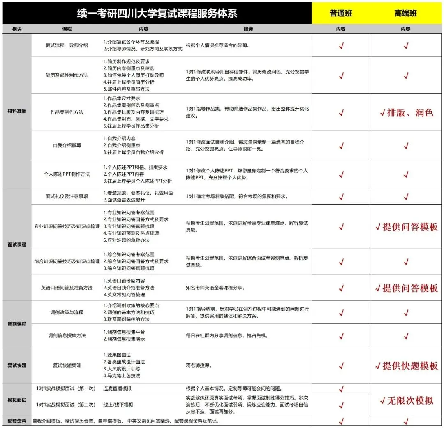The width and height of the screenshot is (444, 428).
Task: Click the line 1.效果图画法
Action: pyautogui.click(x=117, y=355)
